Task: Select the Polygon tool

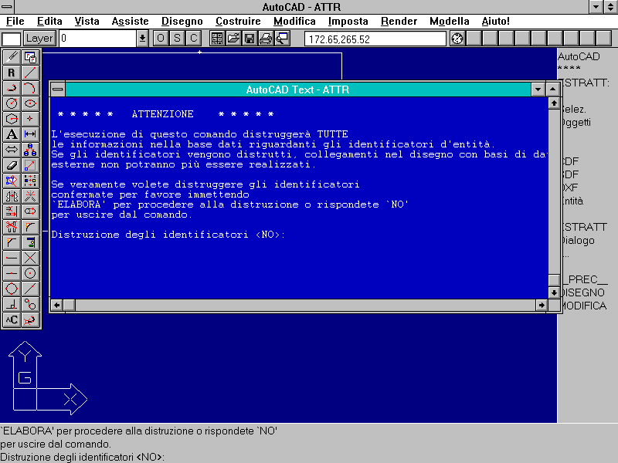Action: tap(12, 119)
